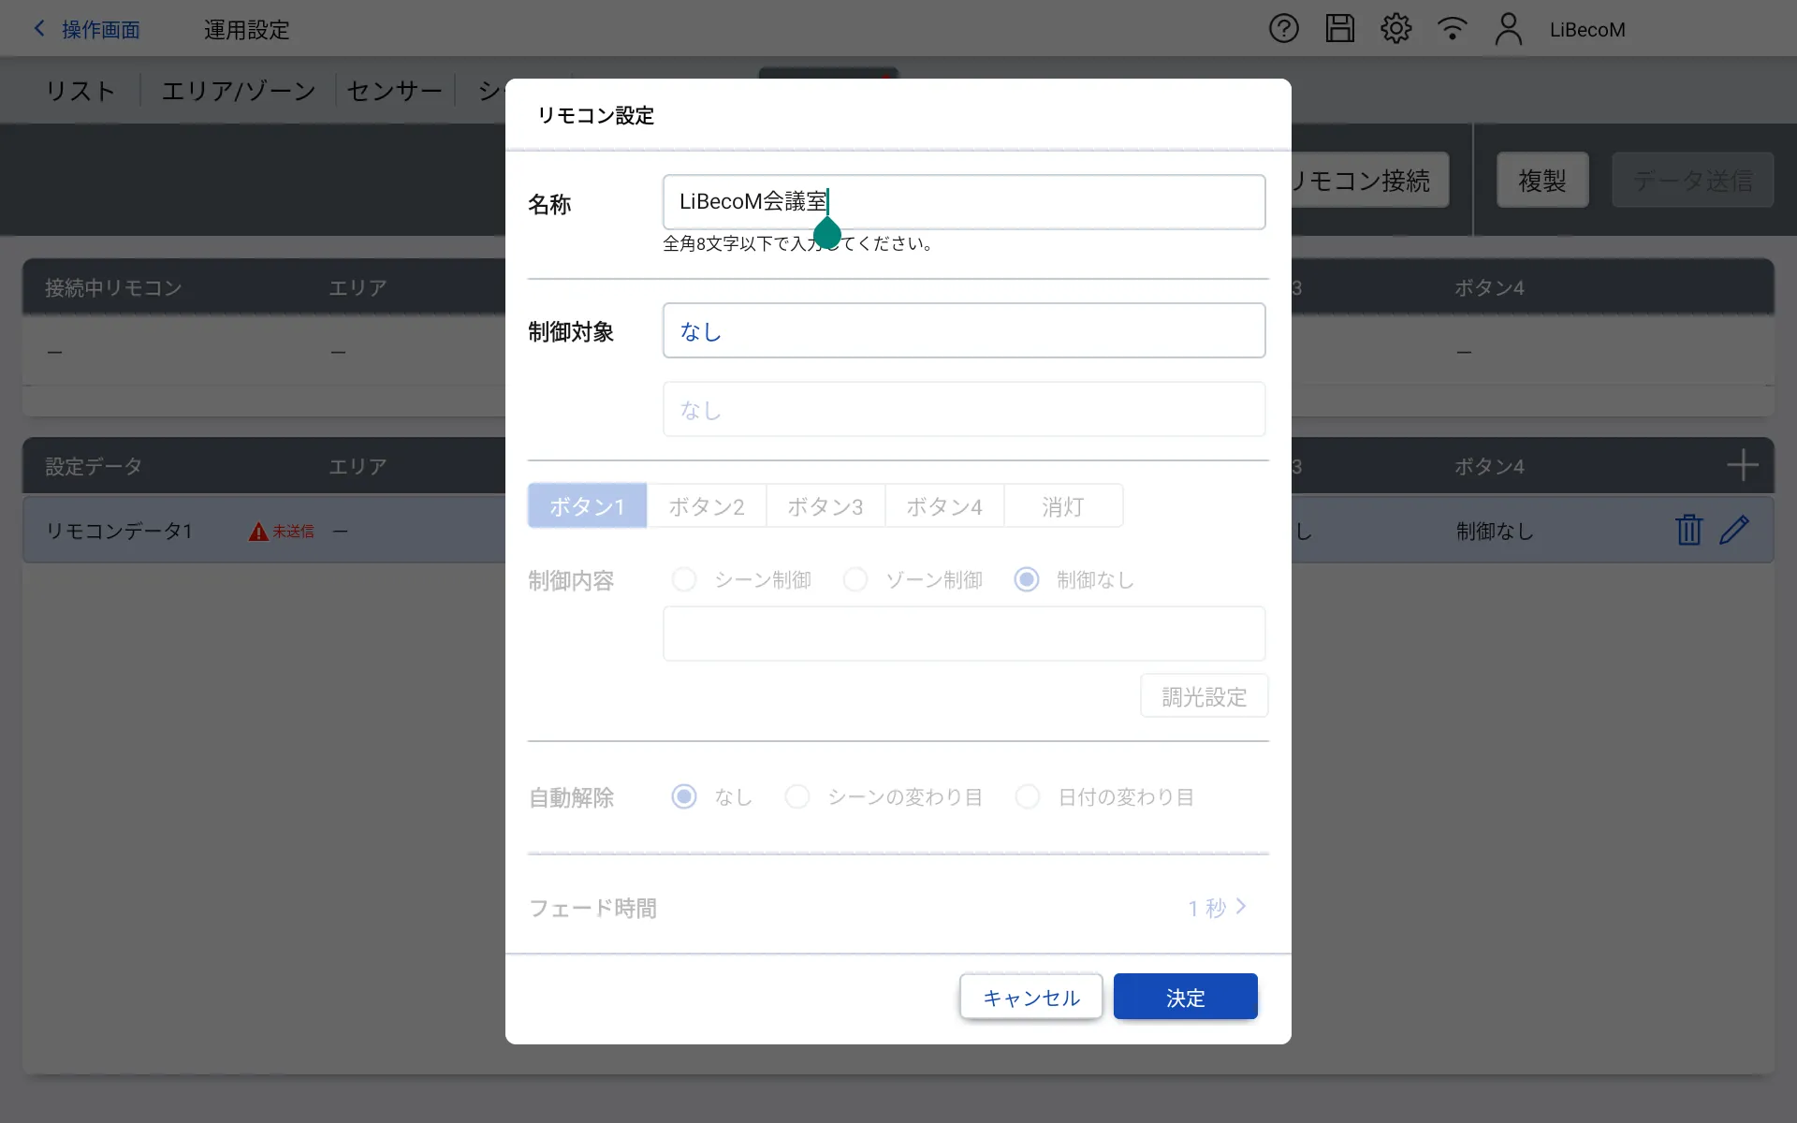1797x1123 pixels.
Task: Click the user account icon
Action: pyautogui.click(x=1508, y=29)
